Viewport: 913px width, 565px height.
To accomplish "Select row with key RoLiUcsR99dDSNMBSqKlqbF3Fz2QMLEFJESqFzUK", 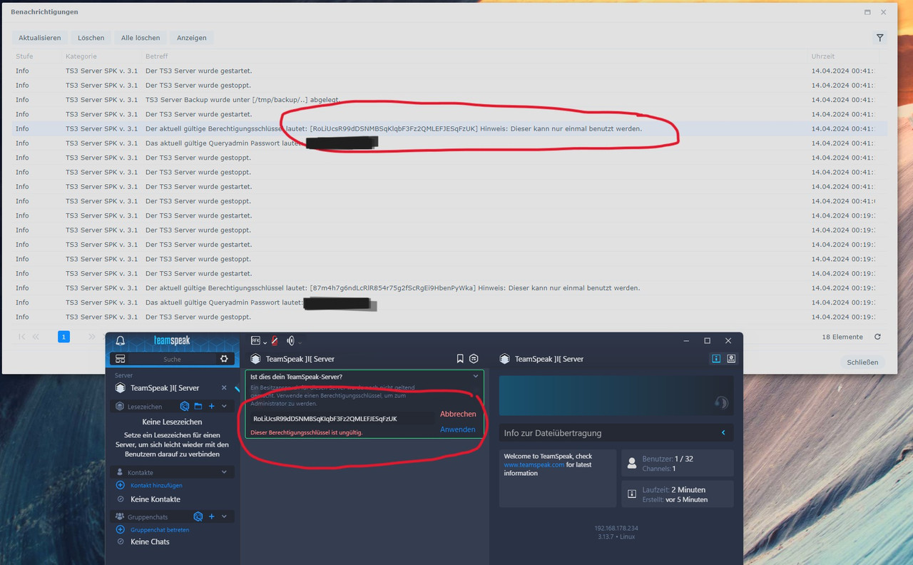I will point(450,128).
